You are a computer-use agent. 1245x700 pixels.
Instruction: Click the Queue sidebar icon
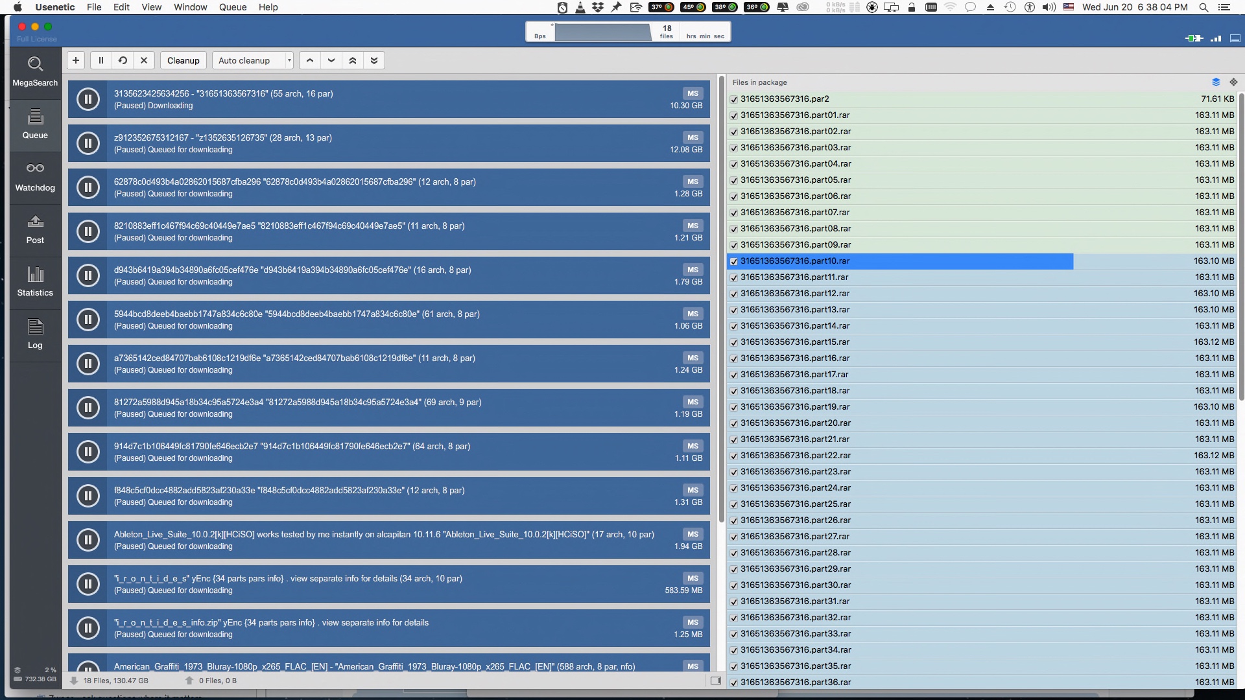pos(34,123)
